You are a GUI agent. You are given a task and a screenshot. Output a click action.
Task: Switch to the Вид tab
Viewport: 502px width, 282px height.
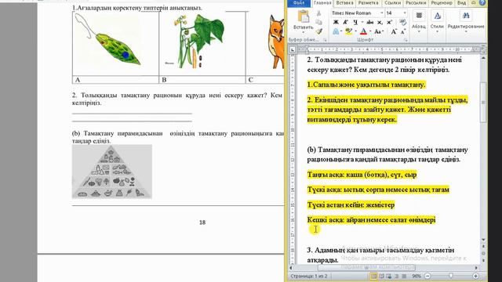(461, 3)
